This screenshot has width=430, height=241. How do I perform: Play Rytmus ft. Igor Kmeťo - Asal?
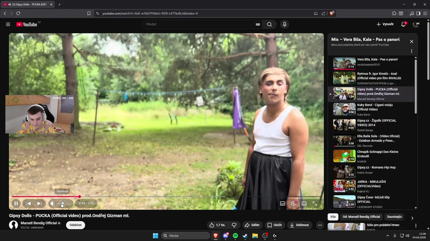[x=371, y=78]
